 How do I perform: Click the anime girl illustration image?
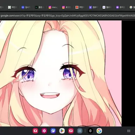point(61,73)
